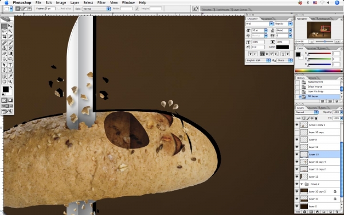This screenshot has height=215, width=344.
Task: Open the leading dropdown showing Auto
Action: coord(290,30)
